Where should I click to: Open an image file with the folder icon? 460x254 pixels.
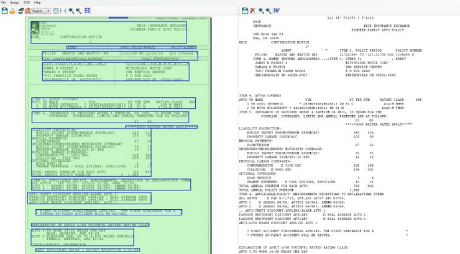coord(12,11)
